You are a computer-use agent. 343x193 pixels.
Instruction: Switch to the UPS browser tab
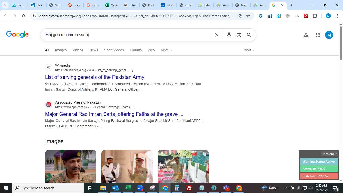coord(37,5)
